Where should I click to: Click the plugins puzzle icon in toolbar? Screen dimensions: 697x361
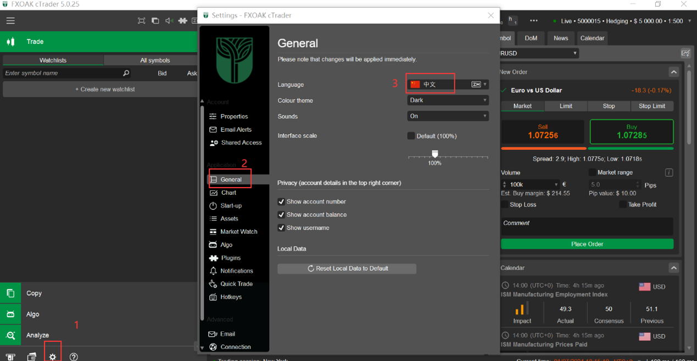point(182,21)
